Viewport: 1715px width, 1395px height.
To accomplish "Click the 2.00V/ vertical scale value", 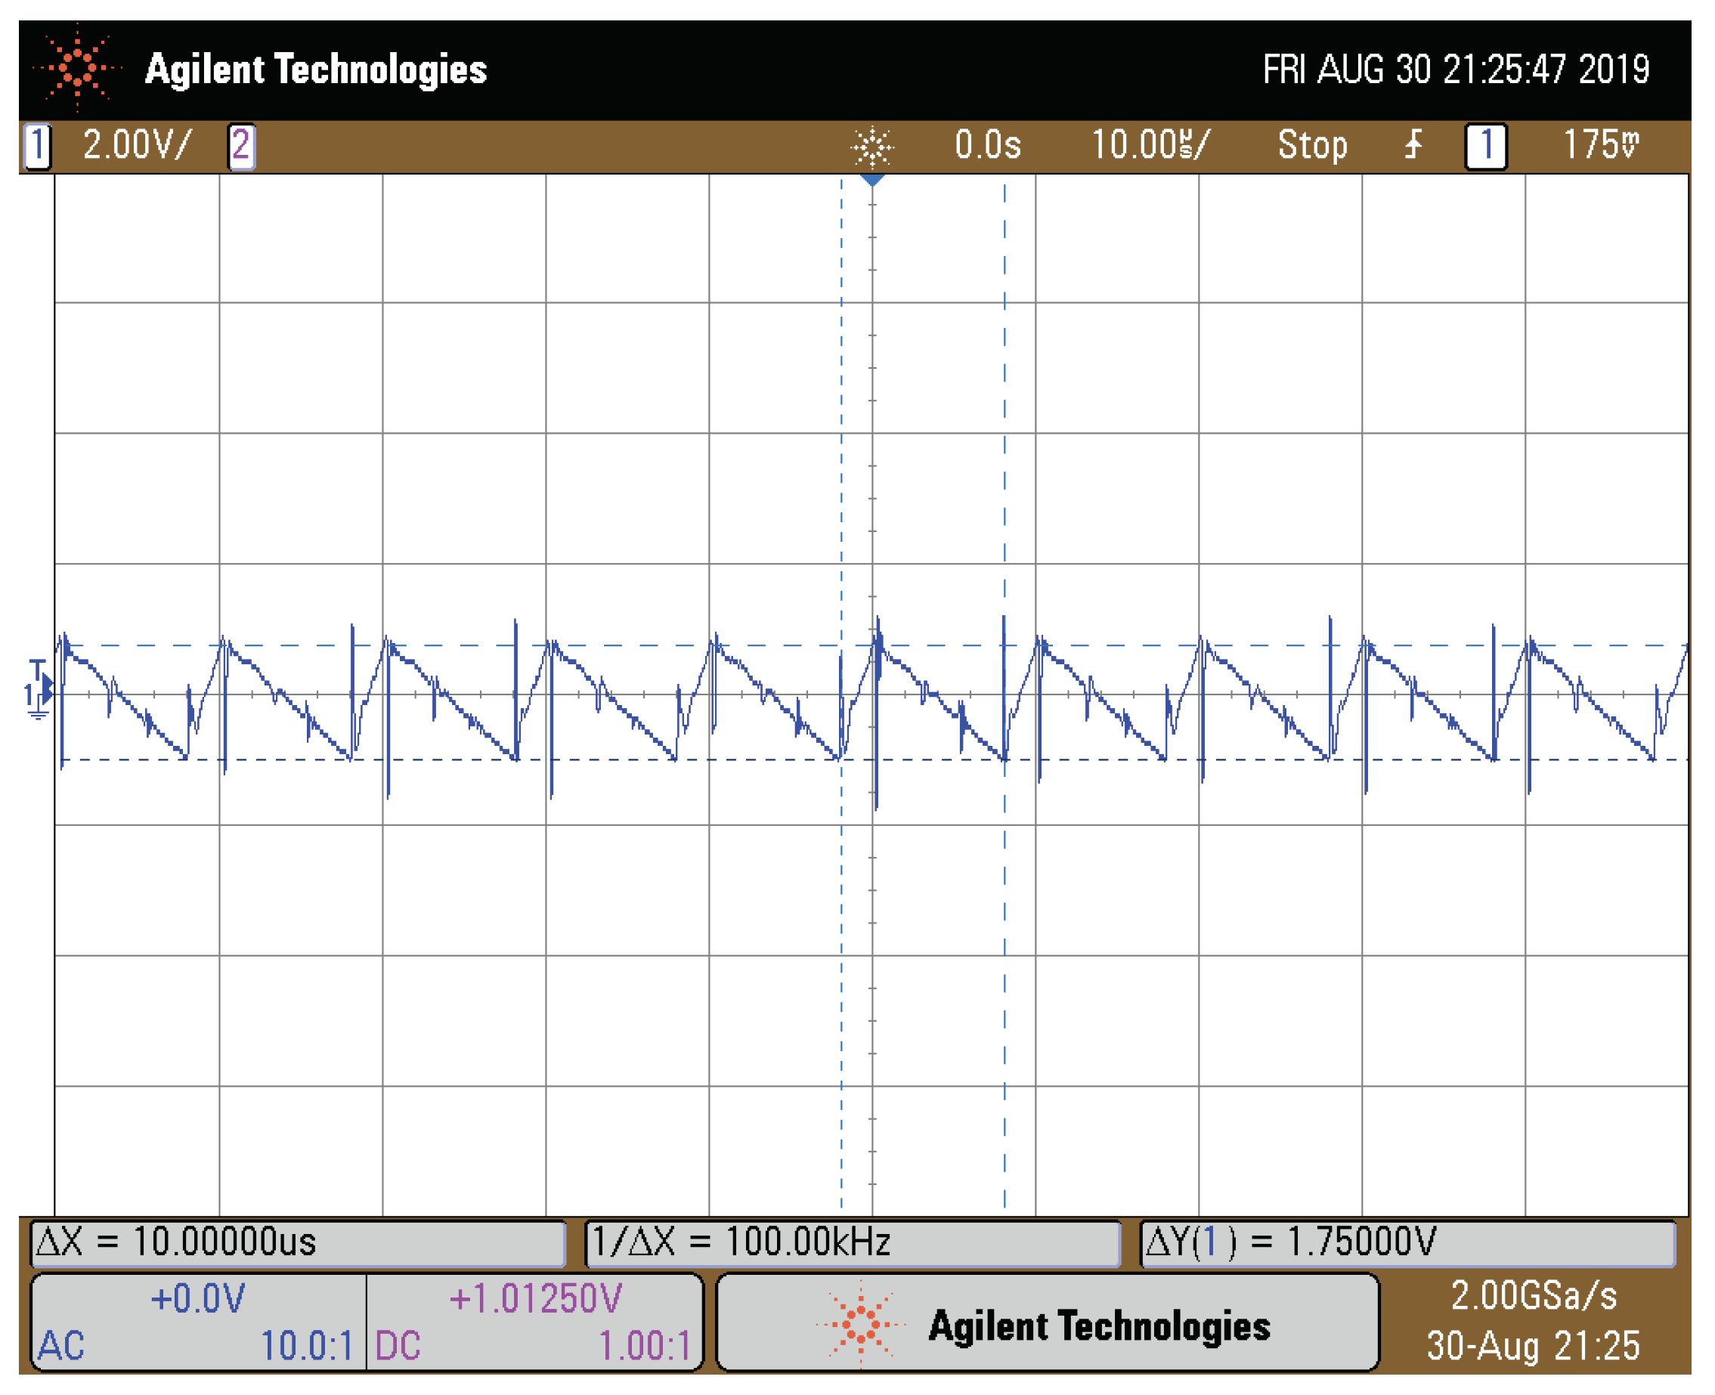I will click(137, 145).
